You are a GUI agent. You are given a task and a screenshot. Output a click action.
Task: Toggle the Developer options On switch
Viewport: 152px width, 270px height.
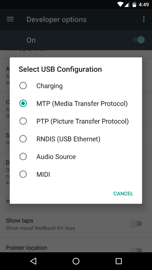coord(139,40)
